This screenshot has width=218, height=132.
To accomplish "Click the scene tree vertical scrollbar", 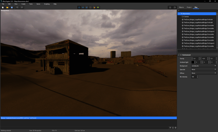I will tap(217, 30).
